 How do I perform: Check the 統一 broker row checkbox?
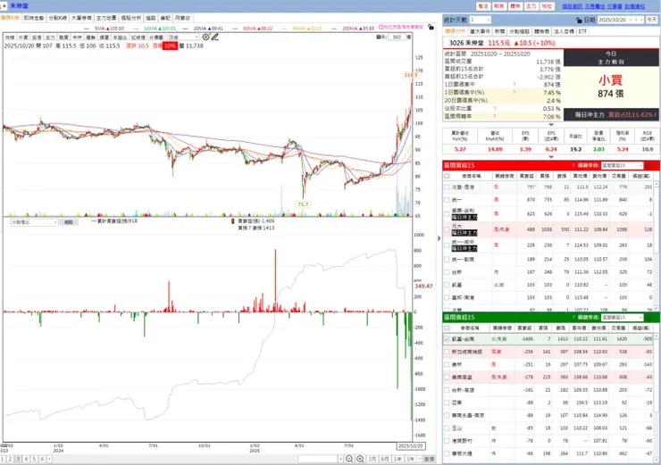coord(447,200)
